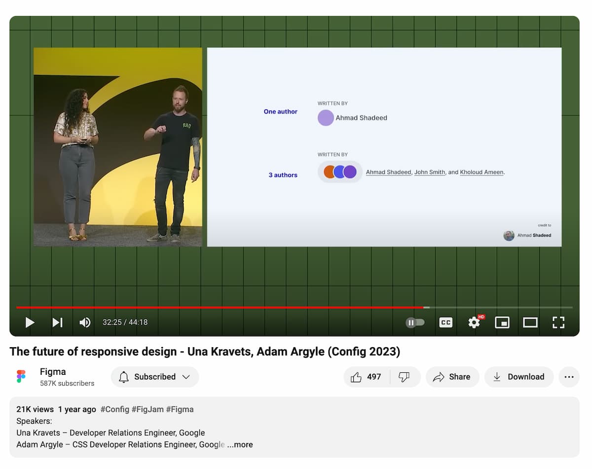Click the #FigJam hashtag link

[x=148, y=409]
